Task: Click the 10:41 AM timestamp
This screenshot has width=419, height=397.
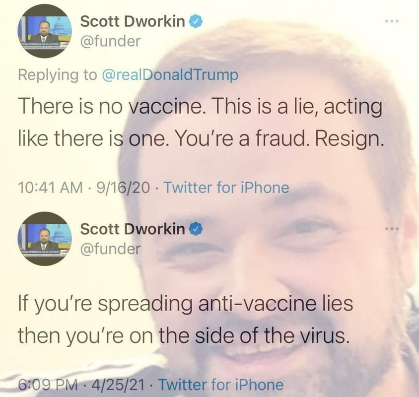Action: click(51, 188)
